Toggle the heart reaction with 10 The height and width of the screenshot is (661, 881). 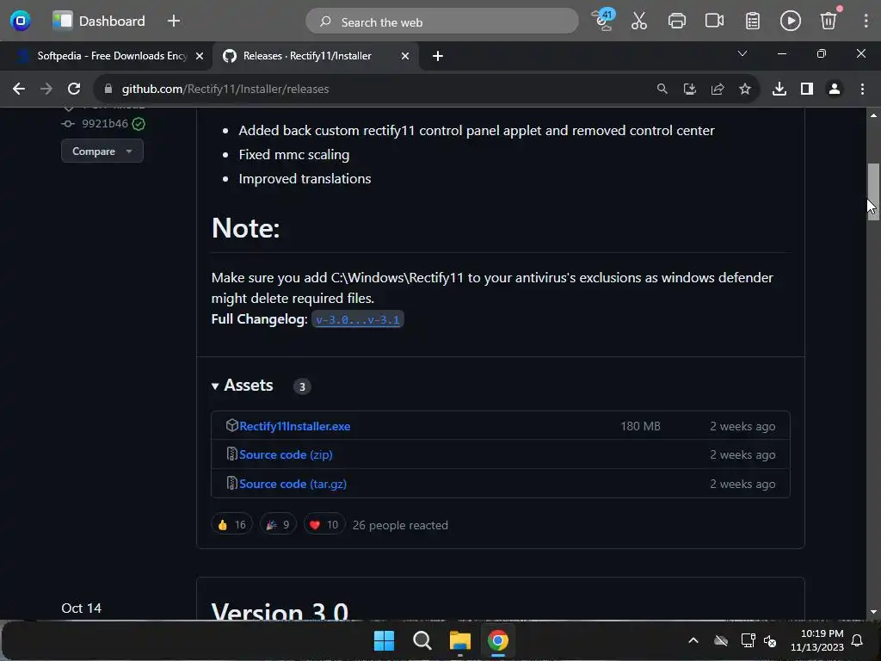tap(324, 524)
